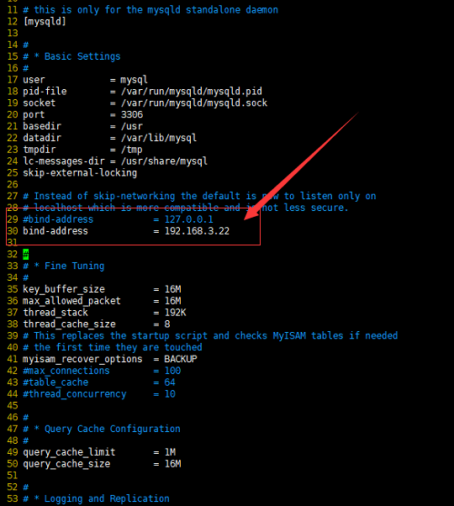Click the [mysqld] section header text
454x506 pixels.
click(x=45, y=22)
